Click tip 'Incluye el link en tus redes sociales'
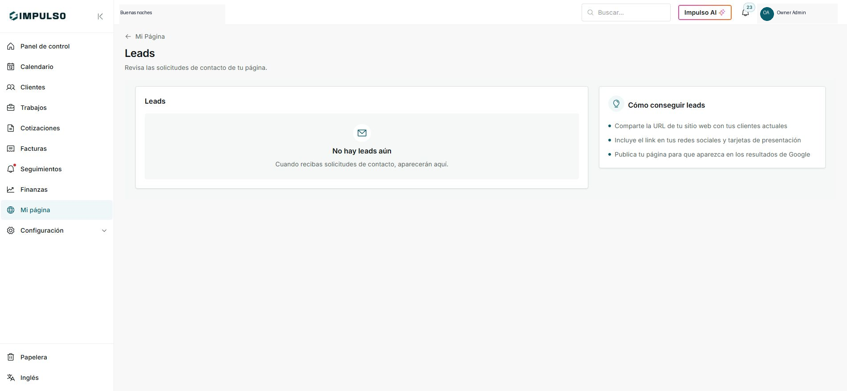Image resolution: width=847 pixels, height=391 pixels. [x=708, y=140]
